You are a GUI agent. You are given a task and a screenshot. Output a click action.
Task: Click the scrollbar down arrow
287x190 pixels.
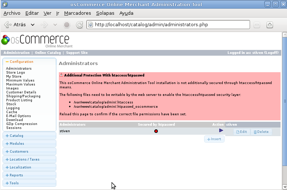point(284,187)
